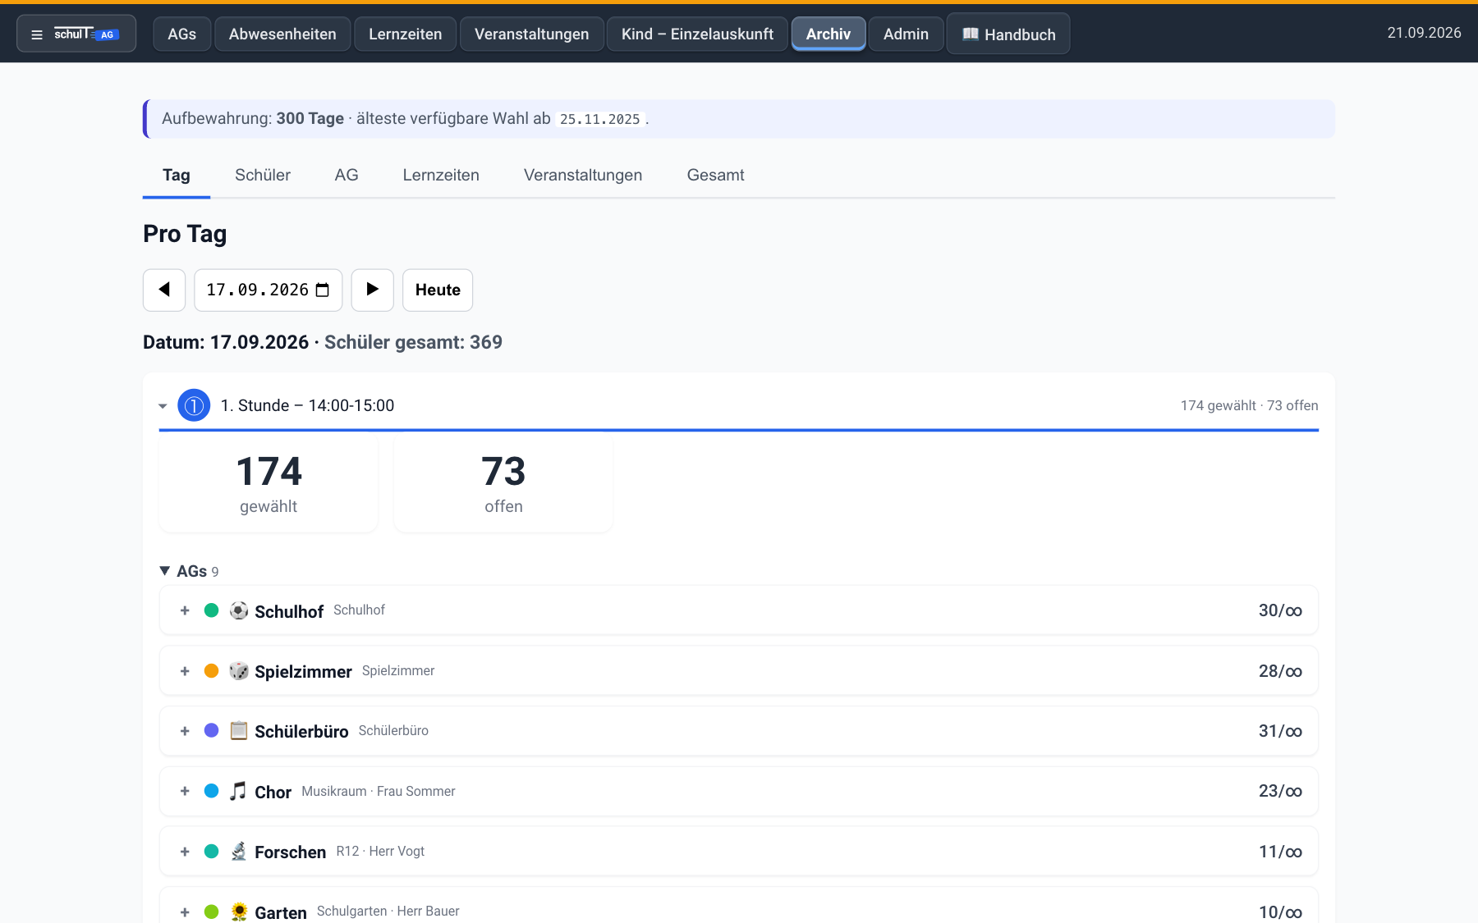Open the hamburger menu next to the schulT logo
Image resolution: width=1478 pixels, height=923 pixels.
pyautogui.click(x=37, y=34)
